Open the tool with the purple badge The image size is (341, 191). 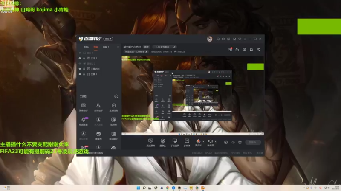83,121
